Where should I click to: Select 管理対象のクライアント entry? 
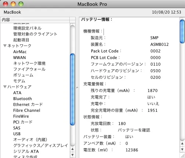tap(35, 34)
